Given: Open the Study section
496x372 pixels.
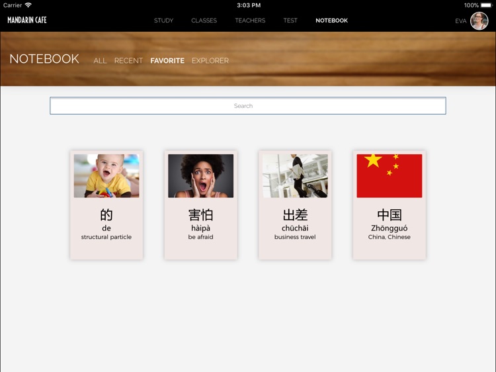Looking at the screenshot, I should pos(163,21).
